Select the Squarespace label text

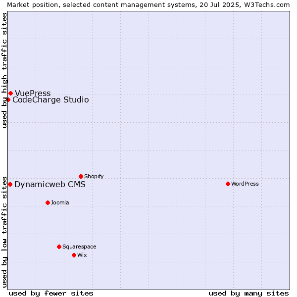pyautogui.click(x=79, y=247)
